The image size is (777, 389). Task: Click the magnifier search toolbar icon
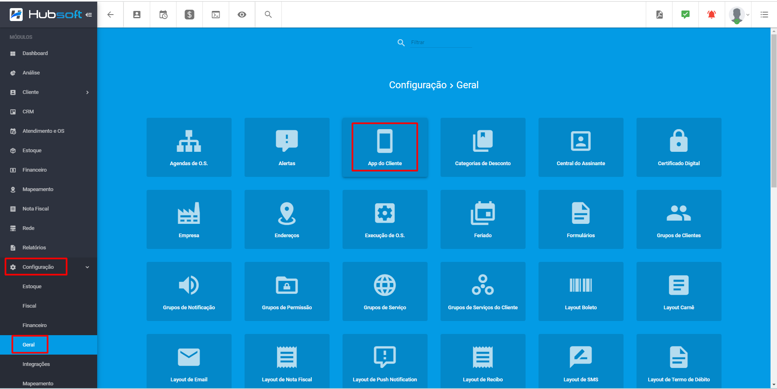tap(268, 15)
